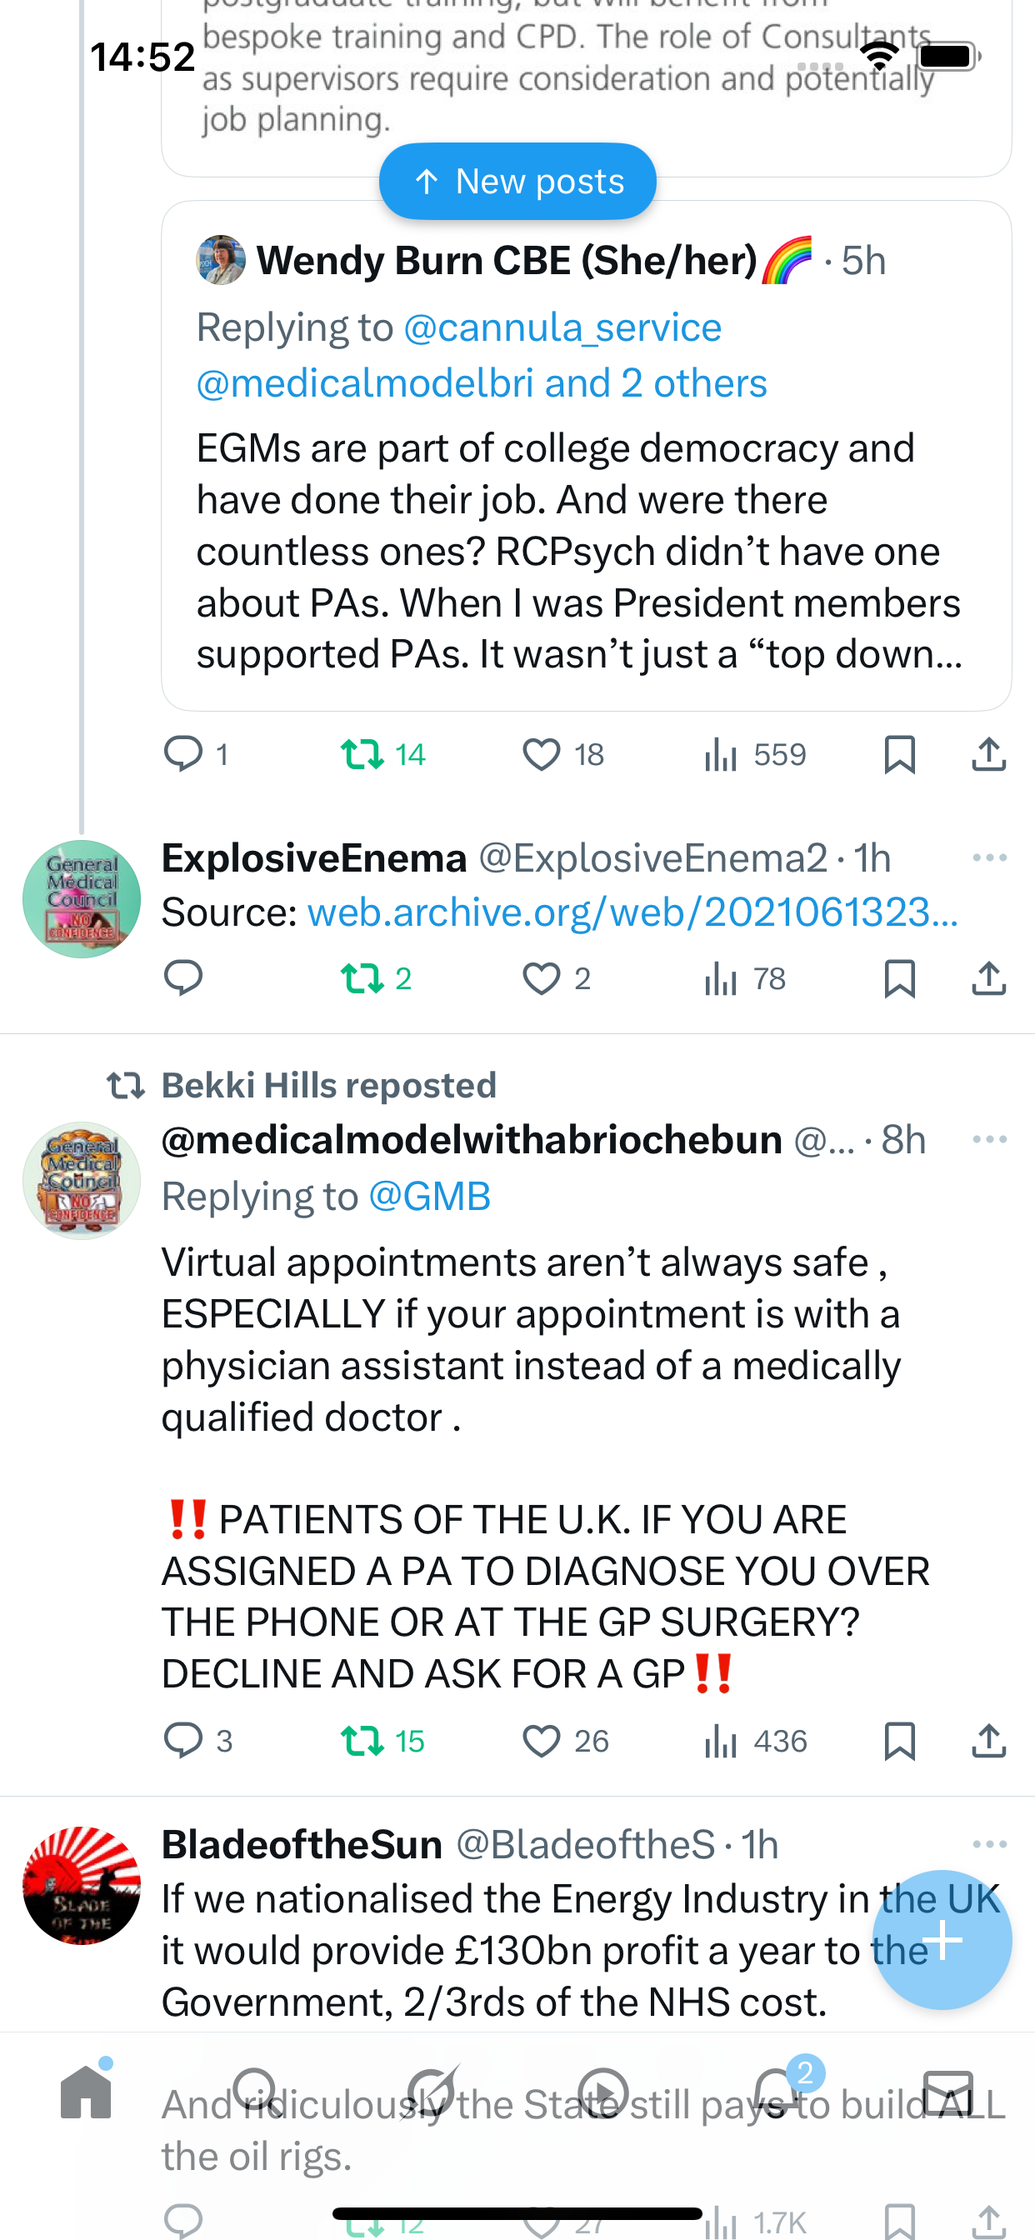Open more options on BladeoftheSun post
This screenshot has height=2240, width=1035.
point(989,1844)
